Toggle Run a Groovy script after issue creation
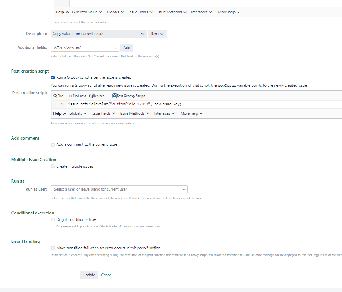The height and width of the screenshot is (292, 342). point(53,77)
